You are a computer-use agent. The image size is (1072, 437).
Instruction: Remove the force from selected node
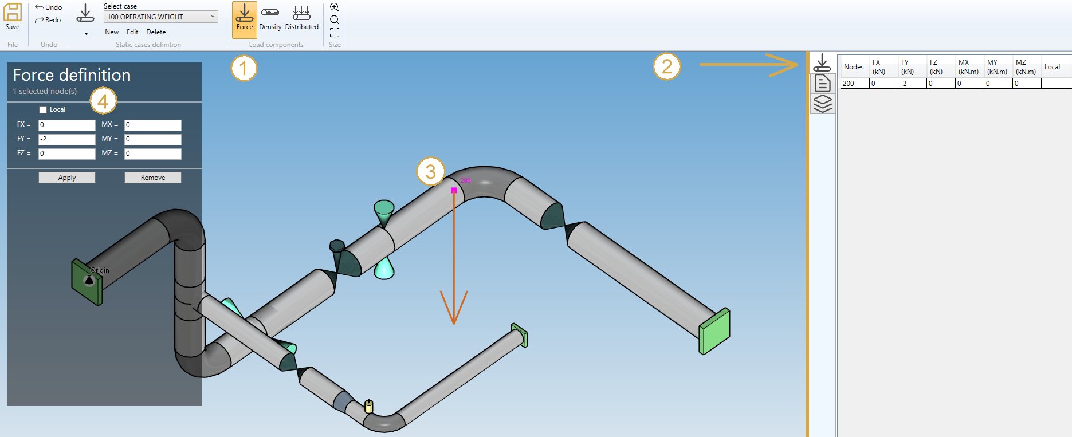153,178
